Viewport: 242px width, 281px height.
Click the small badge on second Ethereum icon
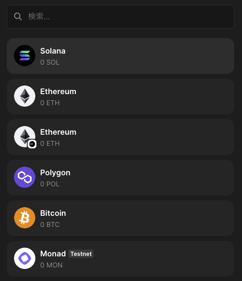pos(32,144)
